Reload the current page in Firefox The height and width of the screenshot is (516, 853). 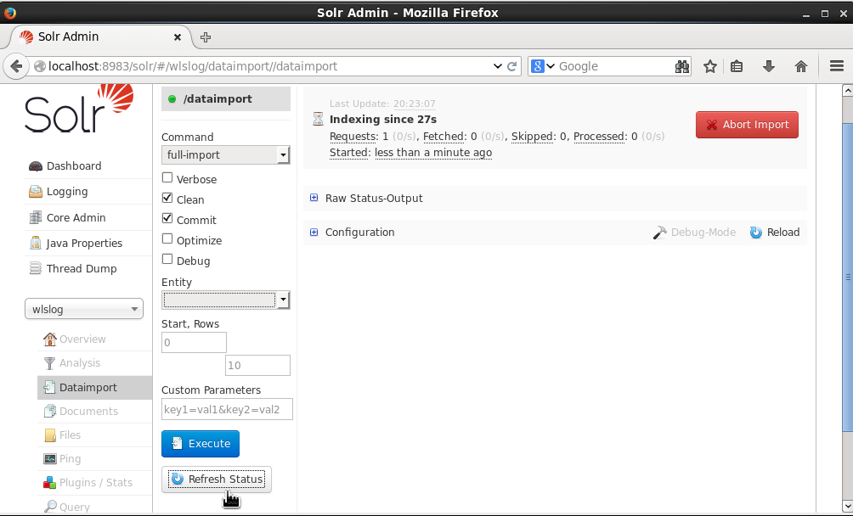(x=512, y=66)
